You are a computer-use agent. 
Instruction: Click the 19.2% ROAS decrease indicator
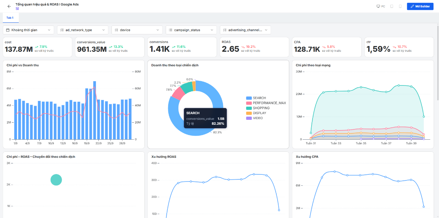pyautogui.click(x=248, y=47)
